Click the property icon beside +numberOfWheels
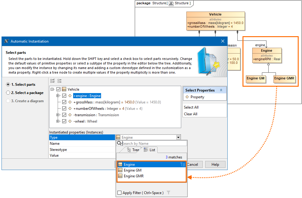 70,109
